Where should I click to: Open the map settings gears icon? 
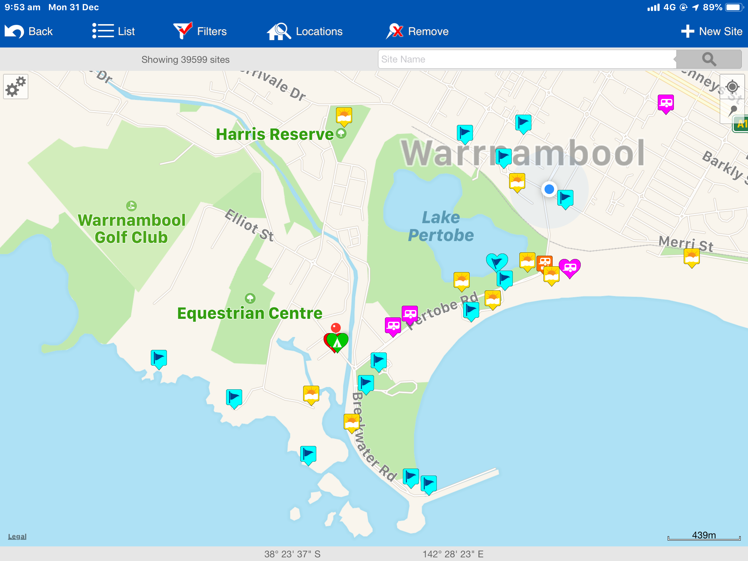(x=16, y=87)
